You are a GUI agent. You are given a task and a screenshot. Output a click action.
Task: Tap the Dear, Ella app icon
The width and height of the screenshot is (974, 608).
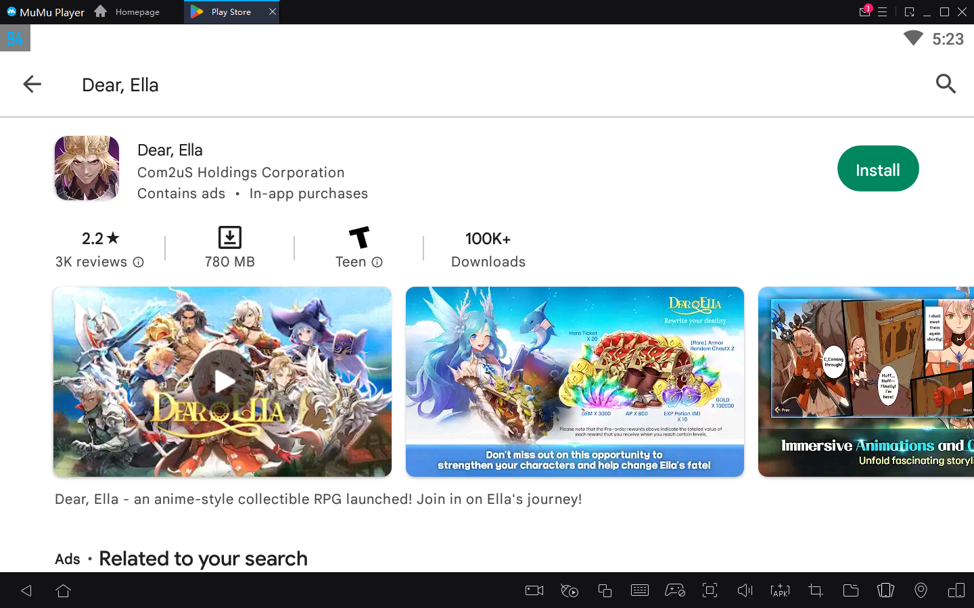coord(87,168)
